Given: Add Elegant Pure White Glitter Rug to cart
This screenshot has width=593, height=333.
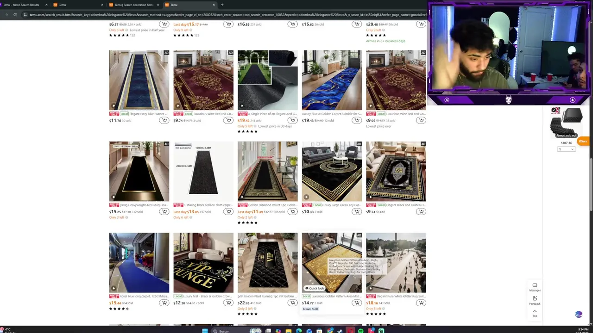Looking at the screenshot, I should coord(421,302).
